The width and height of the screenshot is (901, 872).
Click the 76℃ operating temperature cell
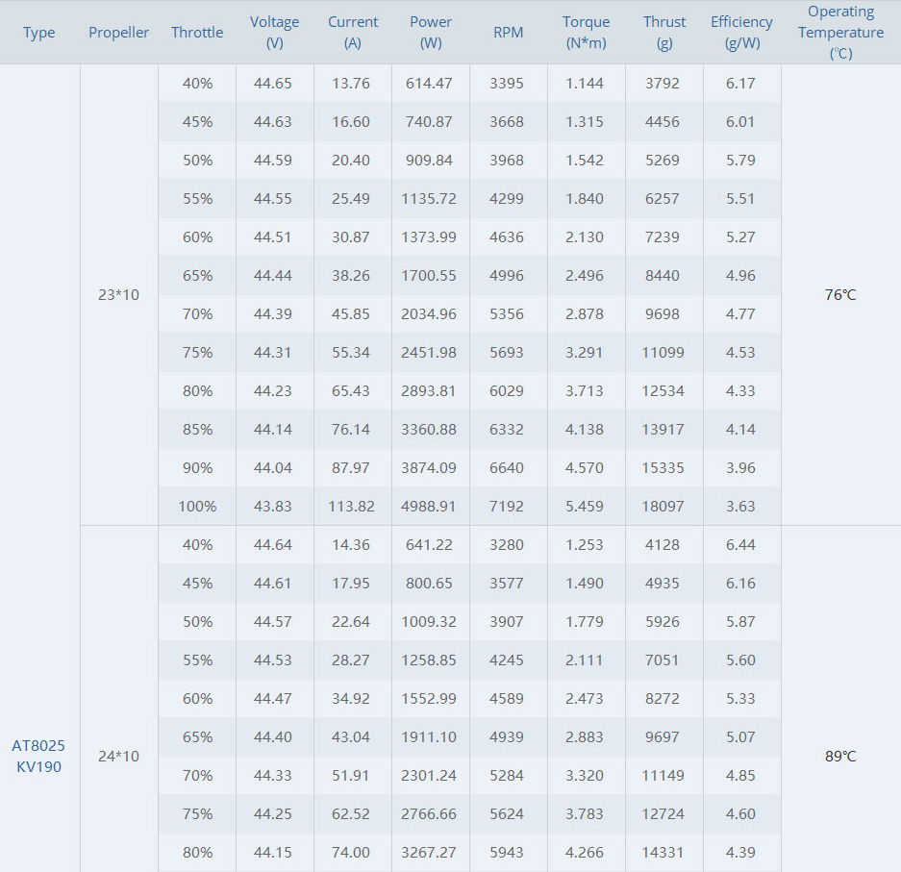pos(840,295)
